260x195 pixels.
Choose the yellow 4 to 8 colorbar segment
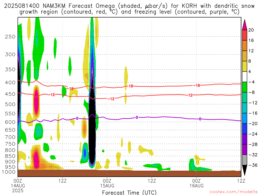pos(245,67)
